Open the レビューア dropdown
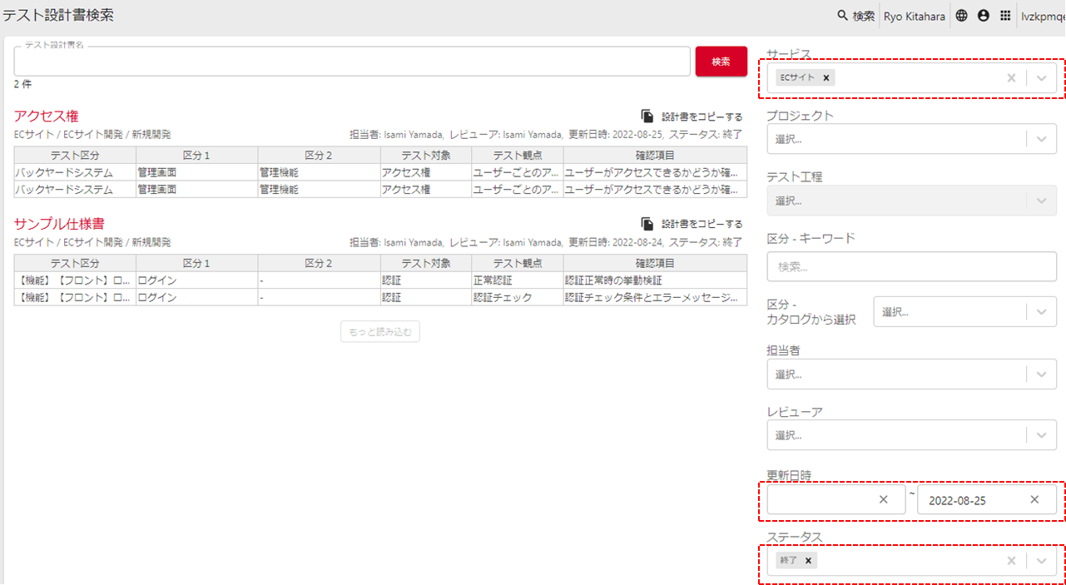Image resolution: width=1066 pixels, height=585 pixels. click(912, 434)
